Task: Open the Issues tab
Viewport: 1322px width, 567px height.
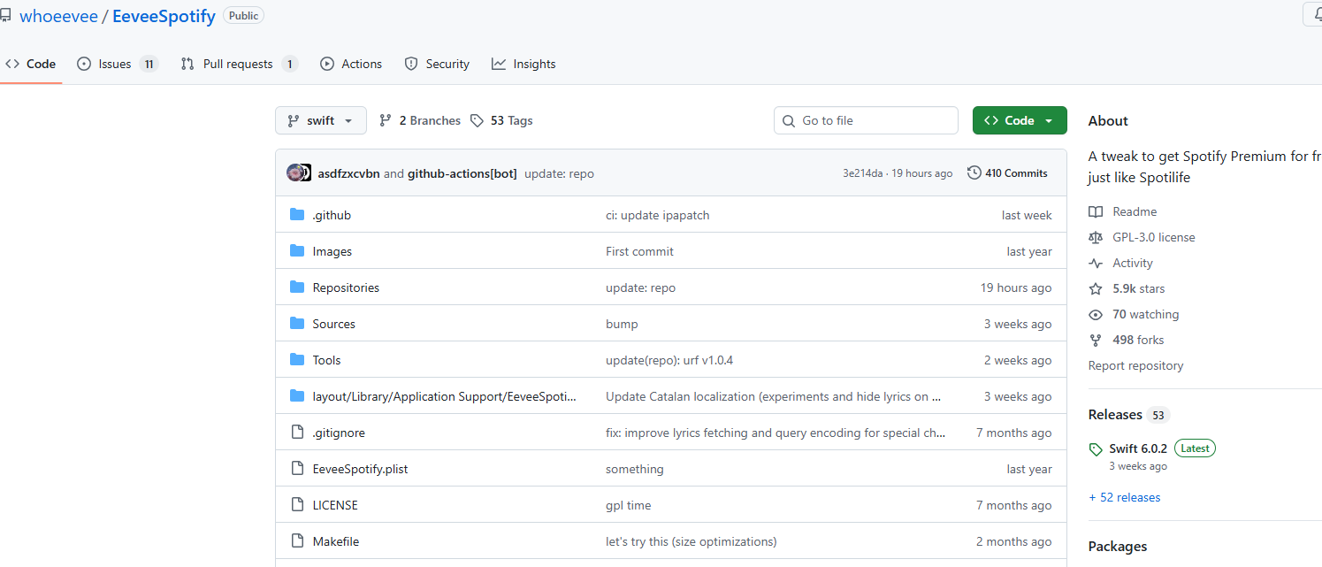Action: (x=118, y=64)
